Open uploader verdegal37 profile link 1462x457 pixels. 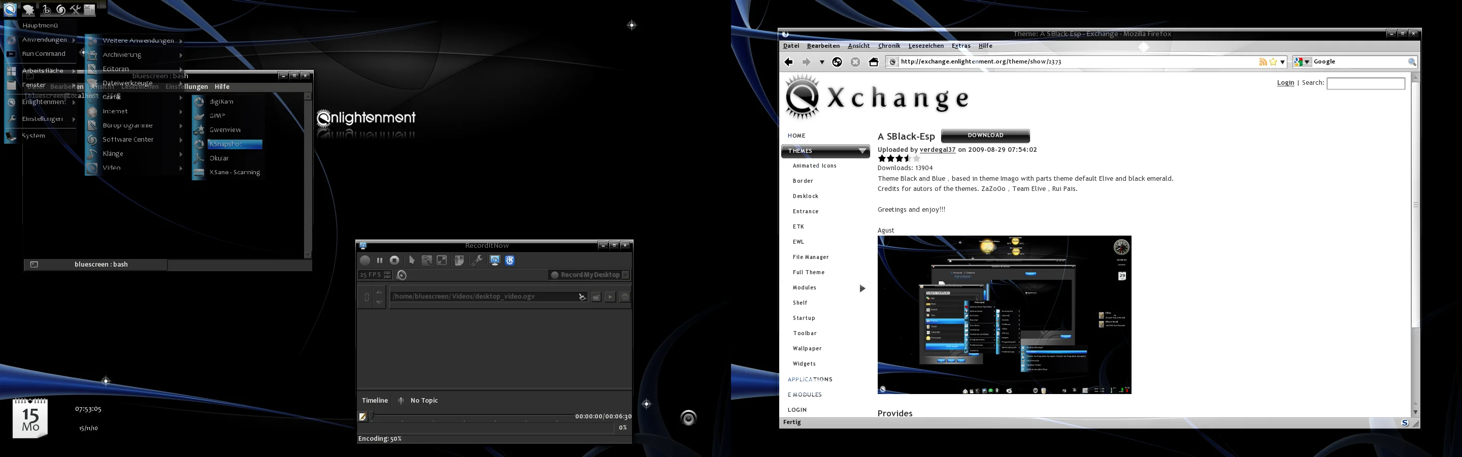[x=938, y=150]
